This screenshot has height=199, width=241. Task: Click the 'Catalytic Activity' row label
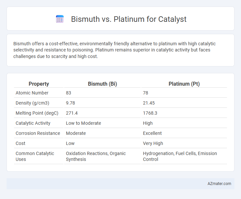33,123
